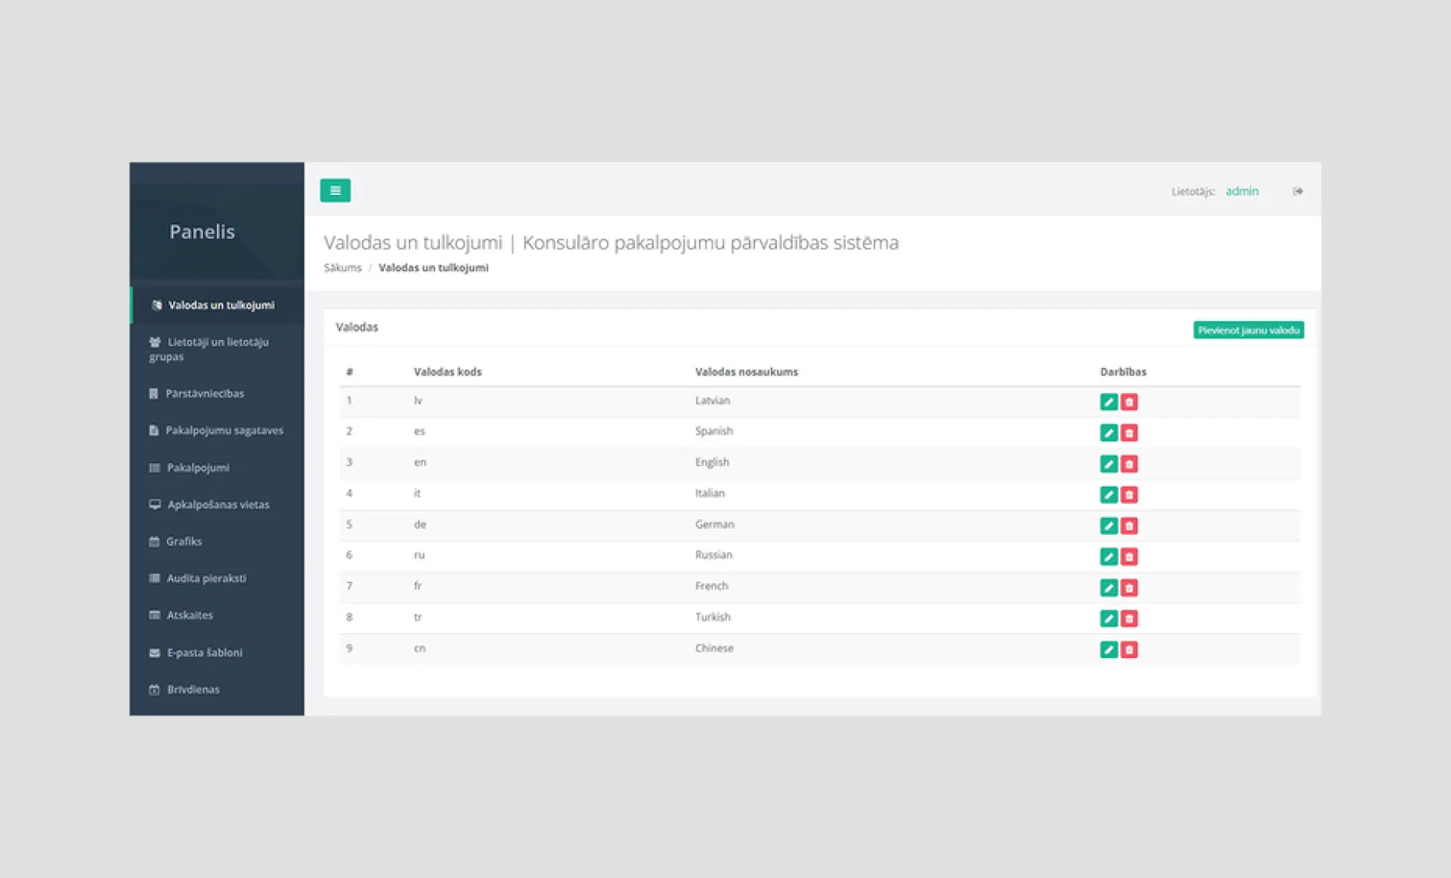The height and width of the screenshot is (878, 1451).
Task: Open the admin user link
Action: (x=1242, y=191)
